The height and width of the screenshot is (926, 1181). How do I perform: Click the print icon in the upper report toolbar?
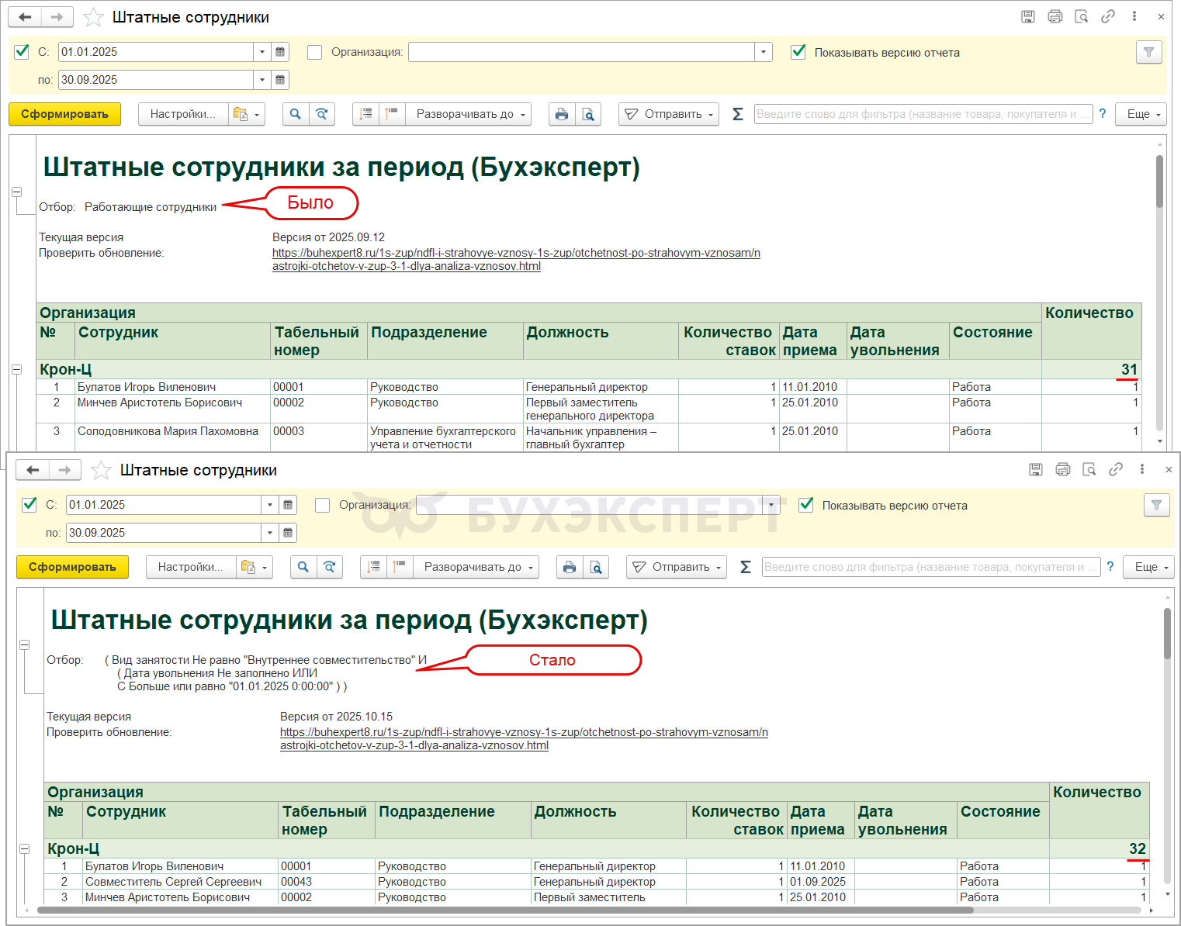pos(562,114)
